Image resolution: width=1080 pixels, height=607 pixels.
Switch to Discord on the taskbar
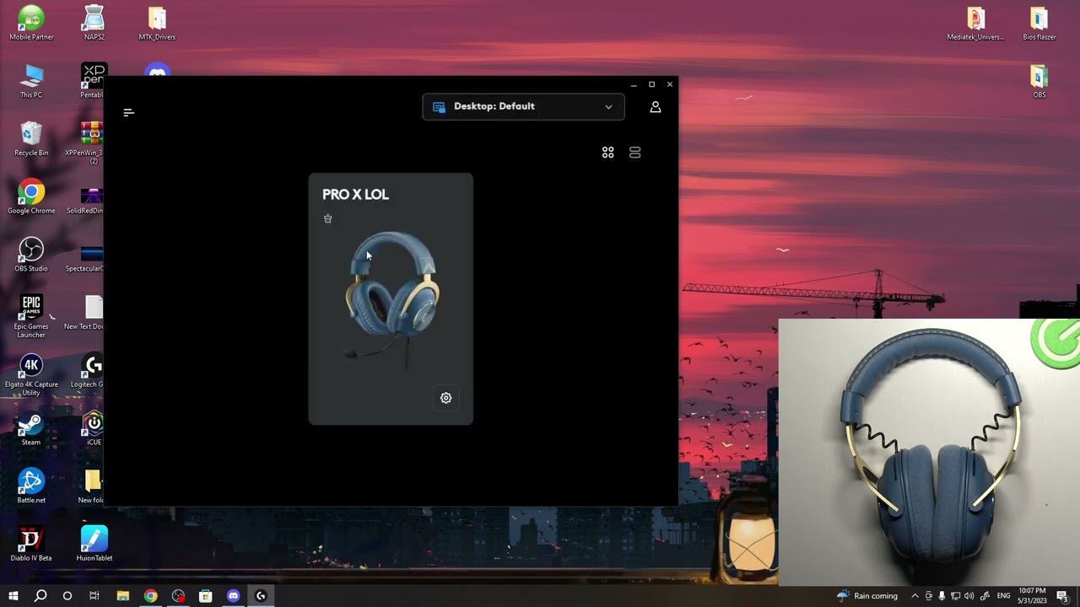pyautogui.click(x=233, y=596)
